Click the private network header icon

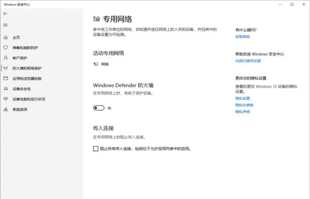(x=96, y=19)
